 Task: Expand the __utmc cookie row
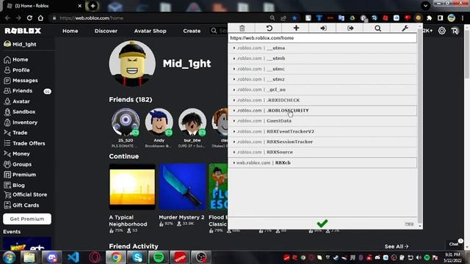322,69
